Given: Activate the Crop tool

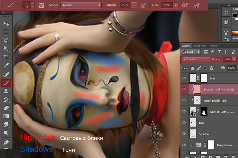Looking at the screenshot, I should pyautogui.click(x=6, y=57).
